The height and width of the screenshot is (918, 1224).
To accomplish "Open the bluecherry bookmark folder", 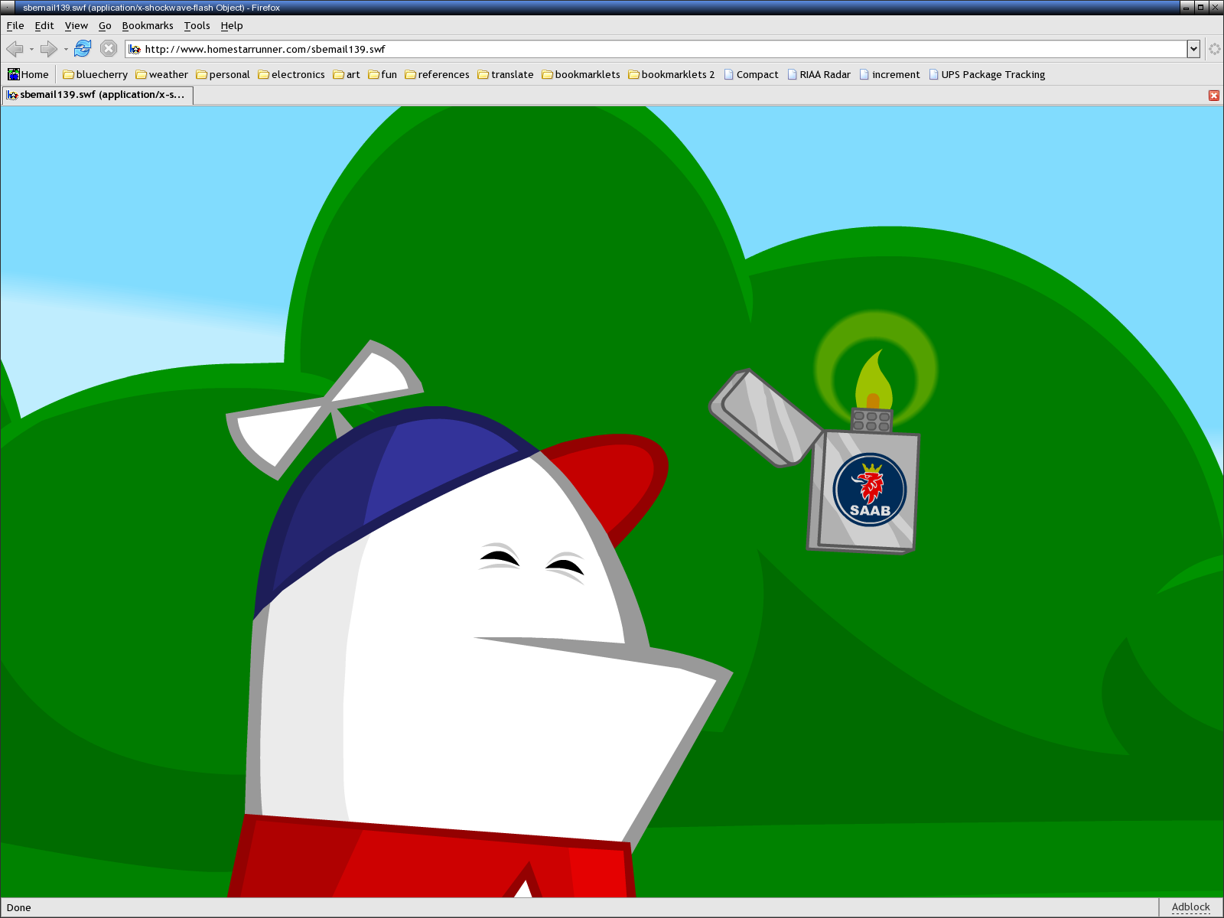I will (96, 74).
